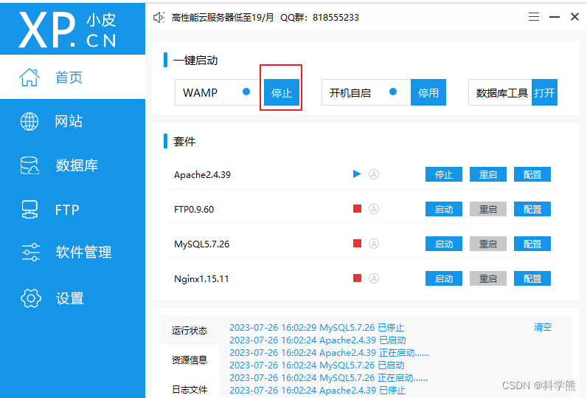Click the Apache2.4.39 service name
Viewport: 587px width, 398px height.
coord(202,175)
